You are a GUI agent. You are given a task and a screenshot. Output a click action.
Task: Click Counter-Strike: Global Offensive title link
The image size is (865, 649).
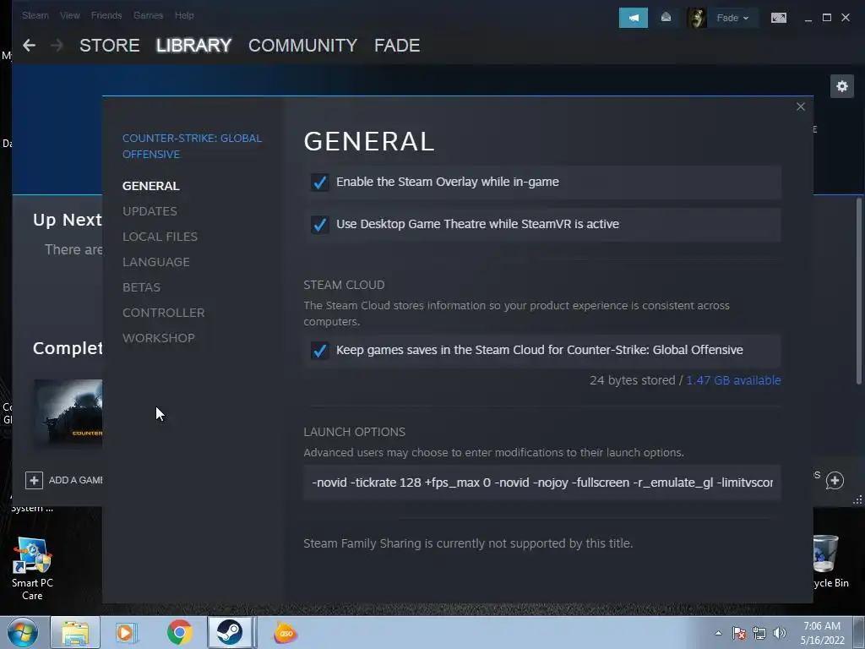192,146
